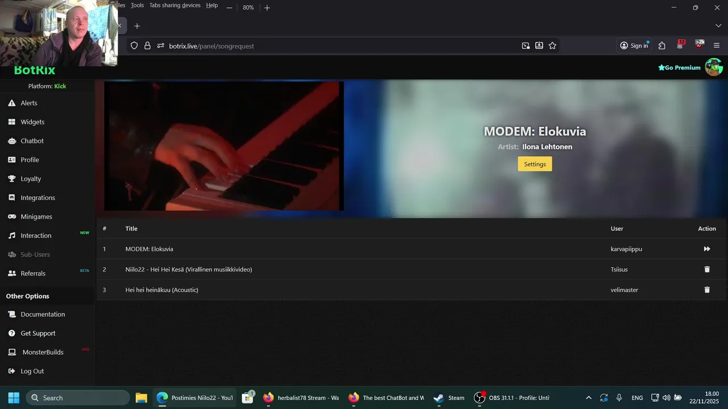Screen dimensions: 728x409
Task: Open the user avatar menu
Action: (714, 67)
